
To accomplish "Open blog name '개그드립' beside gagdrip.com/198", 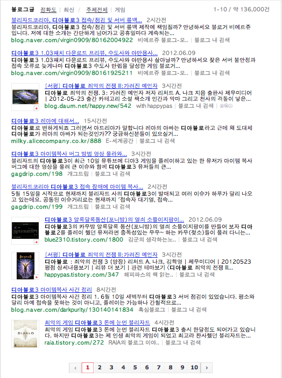I will pos(78,174).
